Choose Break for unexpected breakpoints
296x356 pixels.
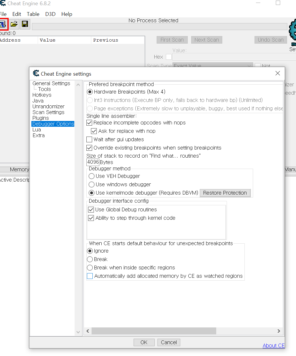click(x=90, y=259)
